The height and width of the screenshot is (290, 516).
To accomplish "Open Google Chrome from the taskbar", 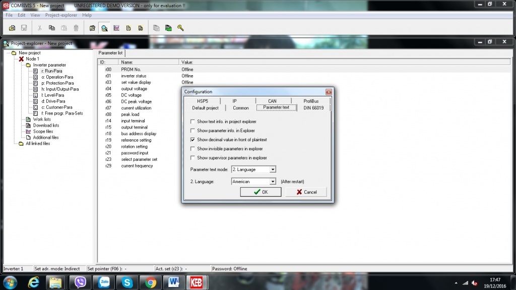I will pos(150,282).
